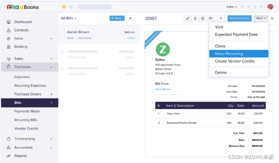Click the Timetracking stopwatch icon
The width and height of the screenshot is (279, 163).
[9, 139]
